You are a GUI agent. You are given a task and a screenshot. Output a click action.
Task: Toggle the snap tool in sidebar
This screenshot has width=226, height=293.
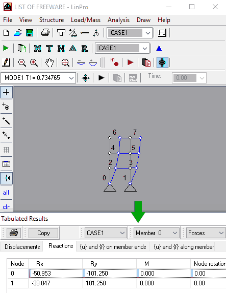point(6,178)
